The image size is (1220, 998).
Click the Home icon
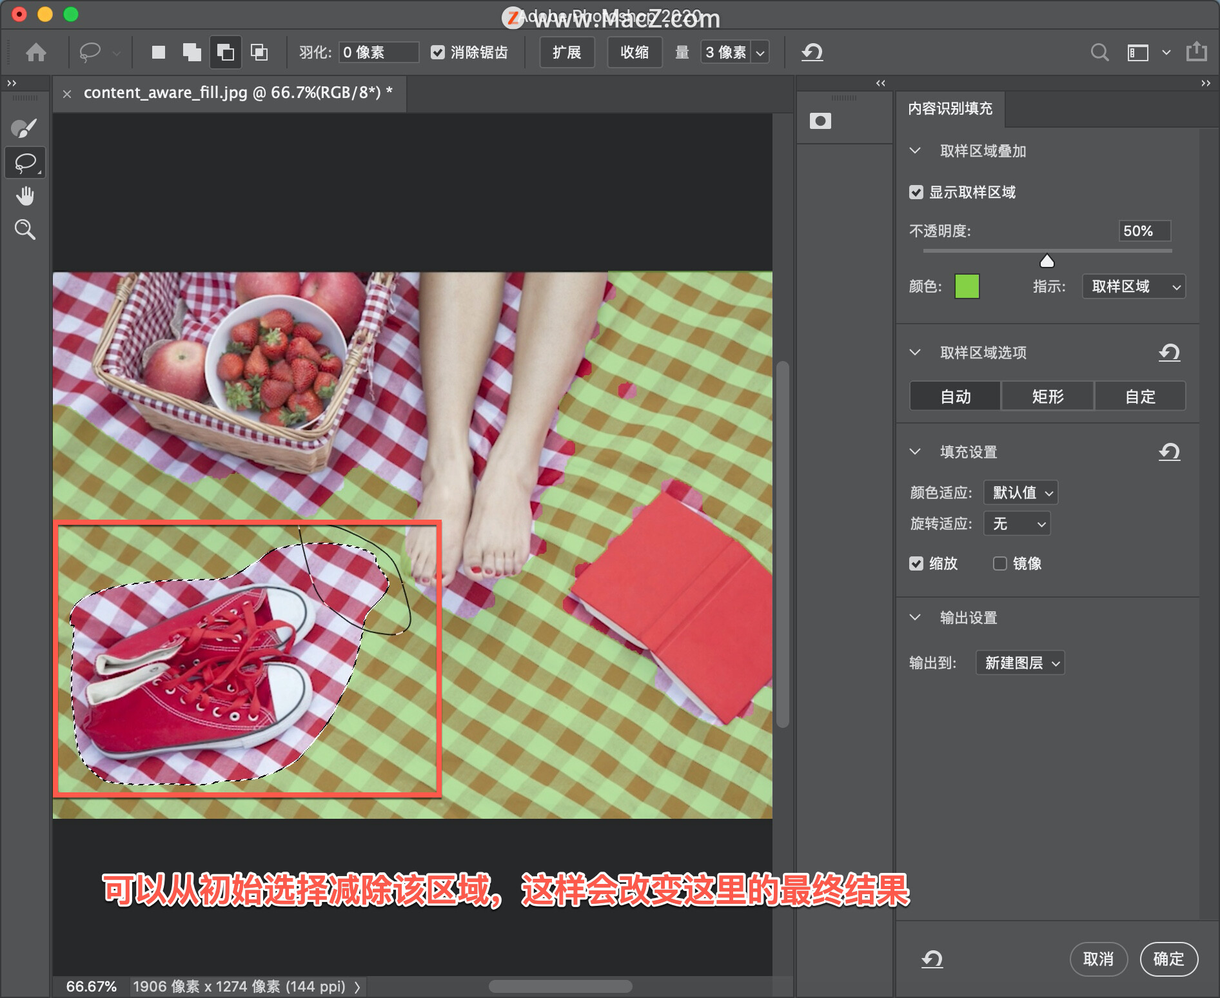click(36, 52)
